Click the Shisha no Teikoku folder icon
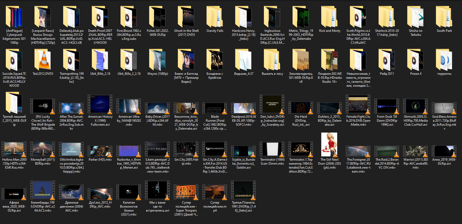 [416, 17]
